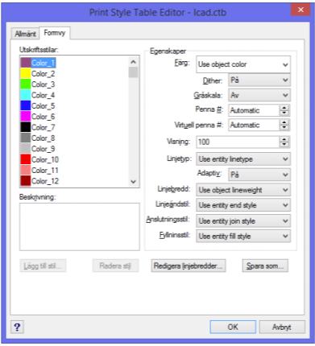Open the Anslutningsstil join style dropdown
The height and width of the screenshot is (346, 315).
pyautogui.click(x=243, y=221)
